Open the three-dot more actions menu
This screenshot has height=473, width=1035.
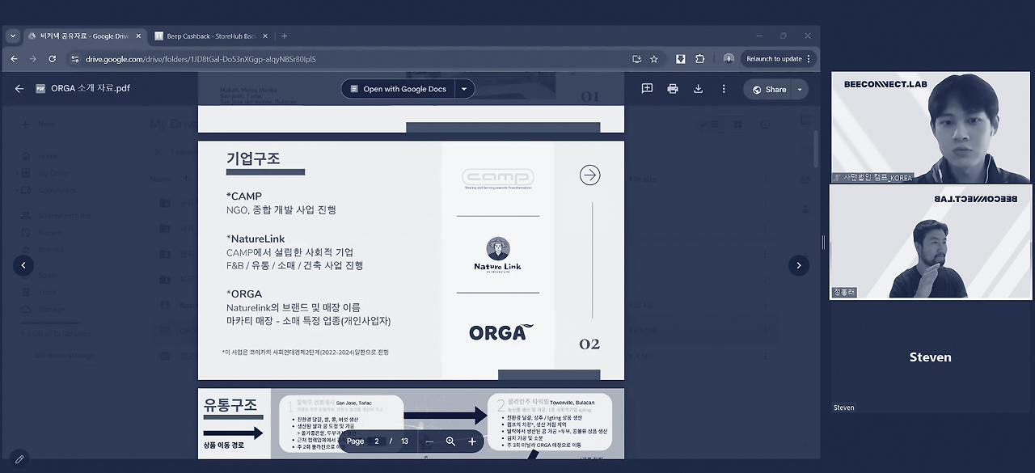pos(723,89)
